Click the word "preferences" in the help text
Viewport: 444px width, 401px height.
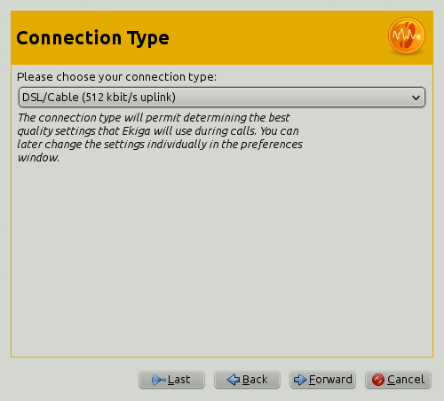(x=272, y=145)
